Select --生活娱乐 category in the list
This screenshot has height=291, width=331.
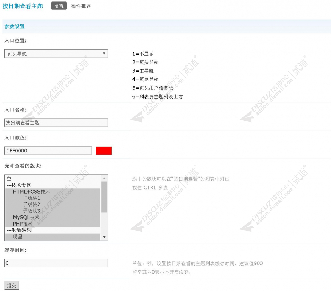53,230
